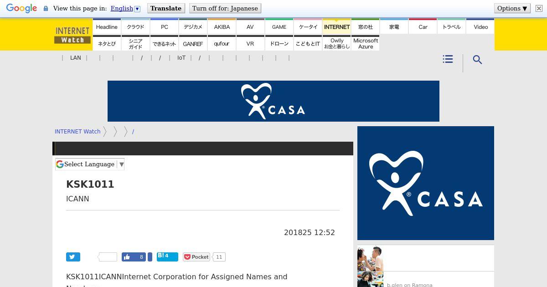Click the IoT category link

point(181,58)
